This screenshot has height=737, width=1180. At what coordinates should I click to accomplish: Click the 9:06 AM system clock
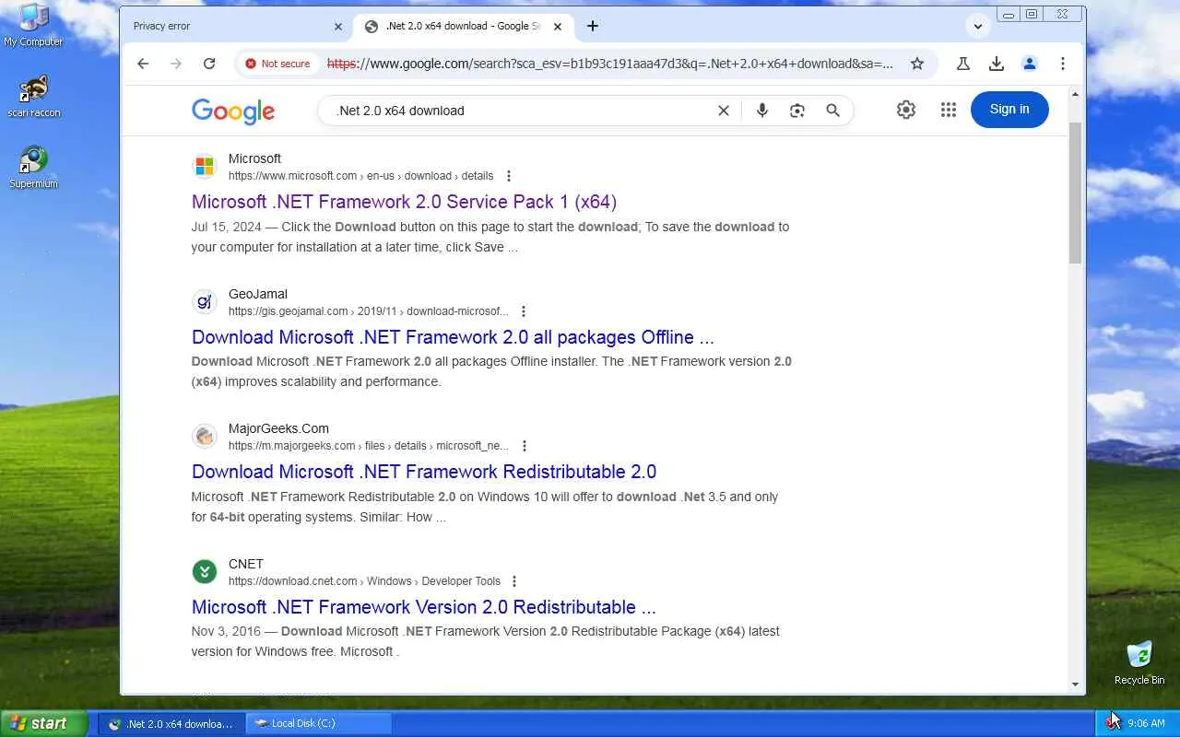[1146, 723]
